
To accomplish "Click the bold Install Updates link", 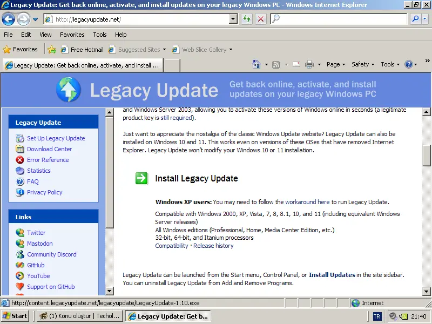I will pyautogui.click(x=332, y=275).
